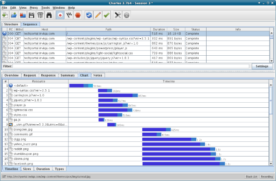Open a saved session with folder icon
This screenshot has width=276, height=181.
coord(14,15)
